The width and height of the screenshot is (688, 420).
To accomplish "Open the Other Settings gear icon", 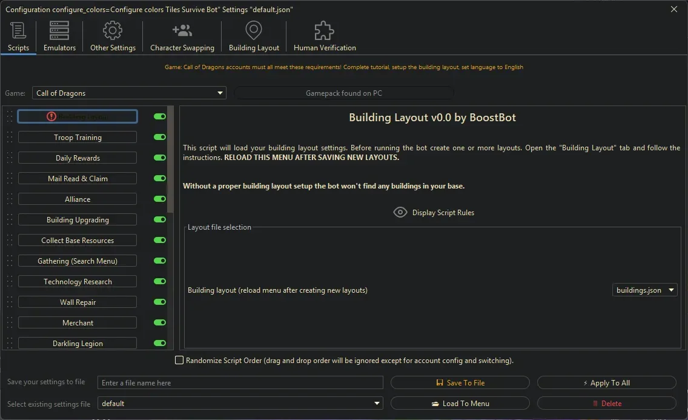I will (112, 30).
